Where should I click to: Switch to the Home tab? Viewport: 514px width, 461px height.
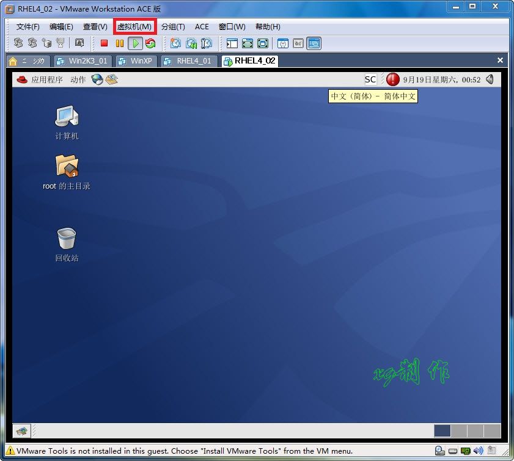coord(28,61)
